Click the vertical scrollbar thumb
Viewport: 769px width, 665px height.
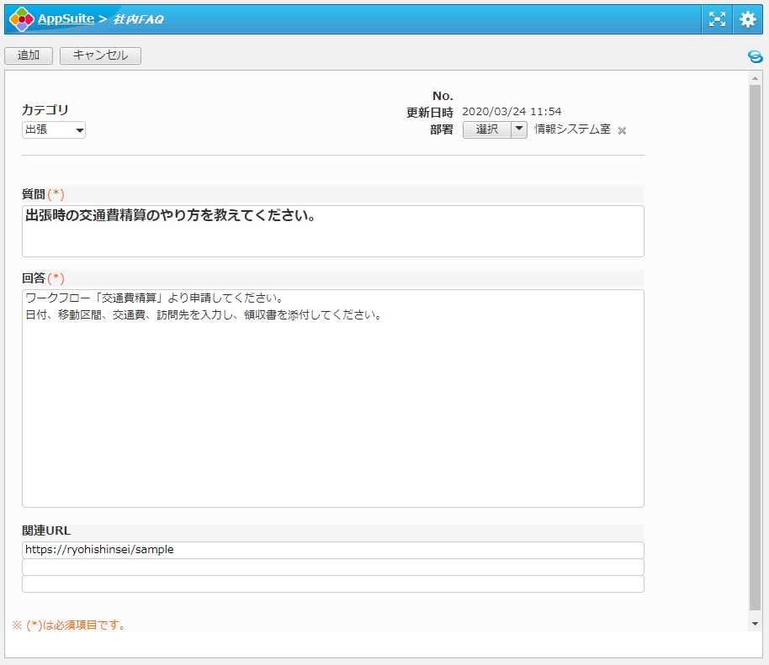point(755,345)
